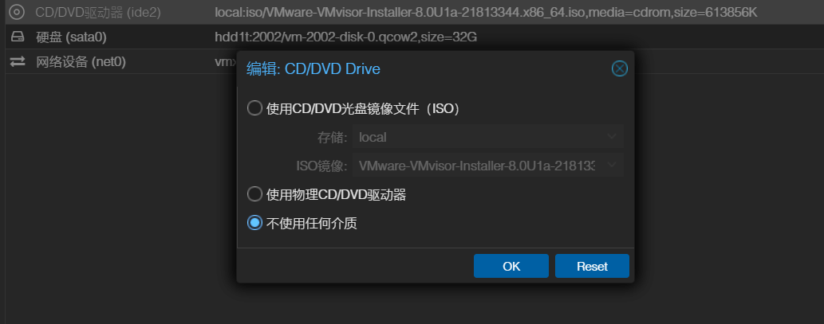Screen dimensions: 824x324
Task: Click the Reset button
Action: pyautogui.click(x=592, y=266)
